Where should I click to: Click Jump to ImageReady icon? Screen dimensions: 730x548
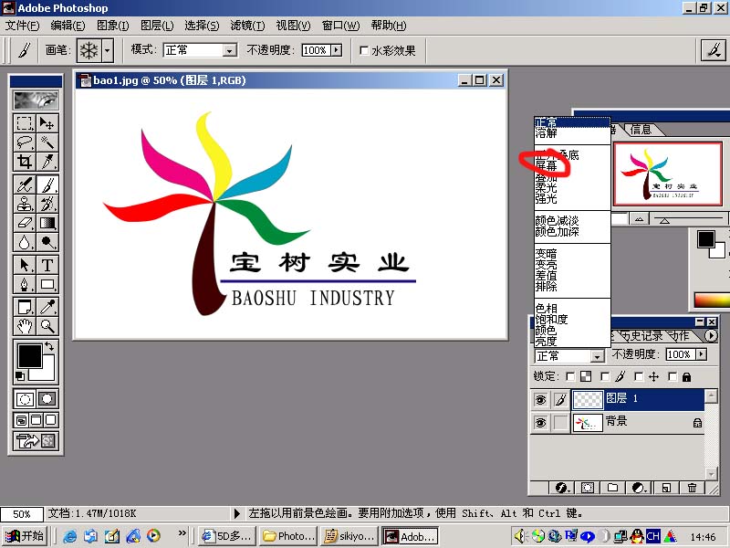[x=36, y=440]
